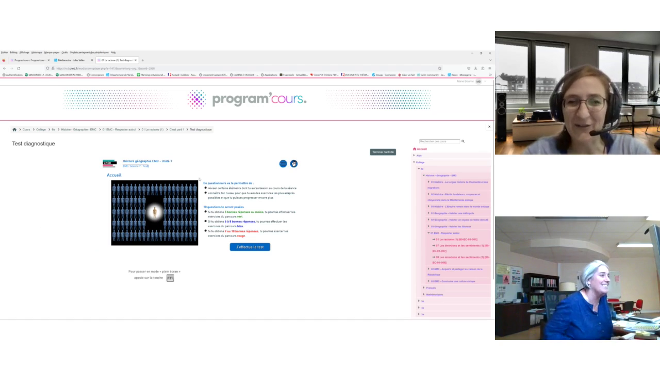The height and width of the screenshot is (371, 660).
Task: Click the sidebar course search magnifier icon
Action: tap(462, 141)
